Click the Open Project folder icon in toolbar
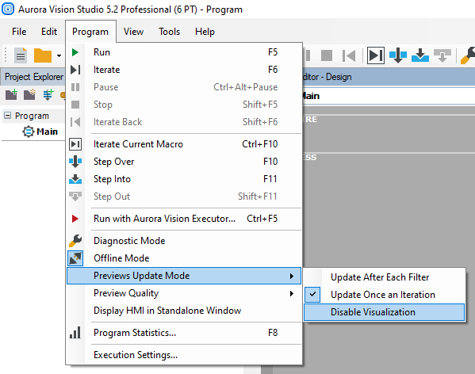This screenshot has height=374, width=475. pos(43,55)
